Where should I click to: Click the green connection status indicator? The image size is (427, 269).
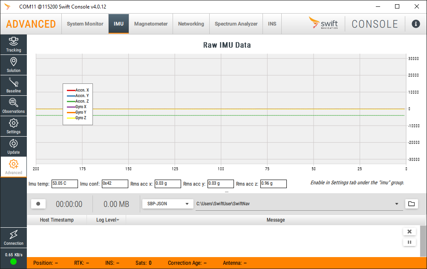click(x=13, y=262)
